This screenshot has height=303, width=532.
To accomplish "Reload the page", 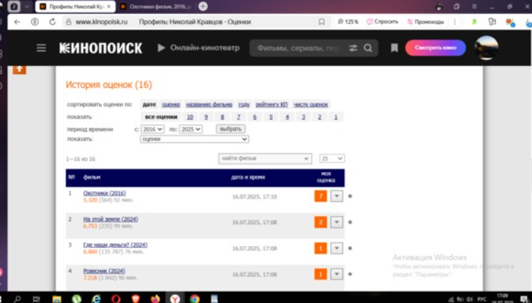I will [52, 22].
